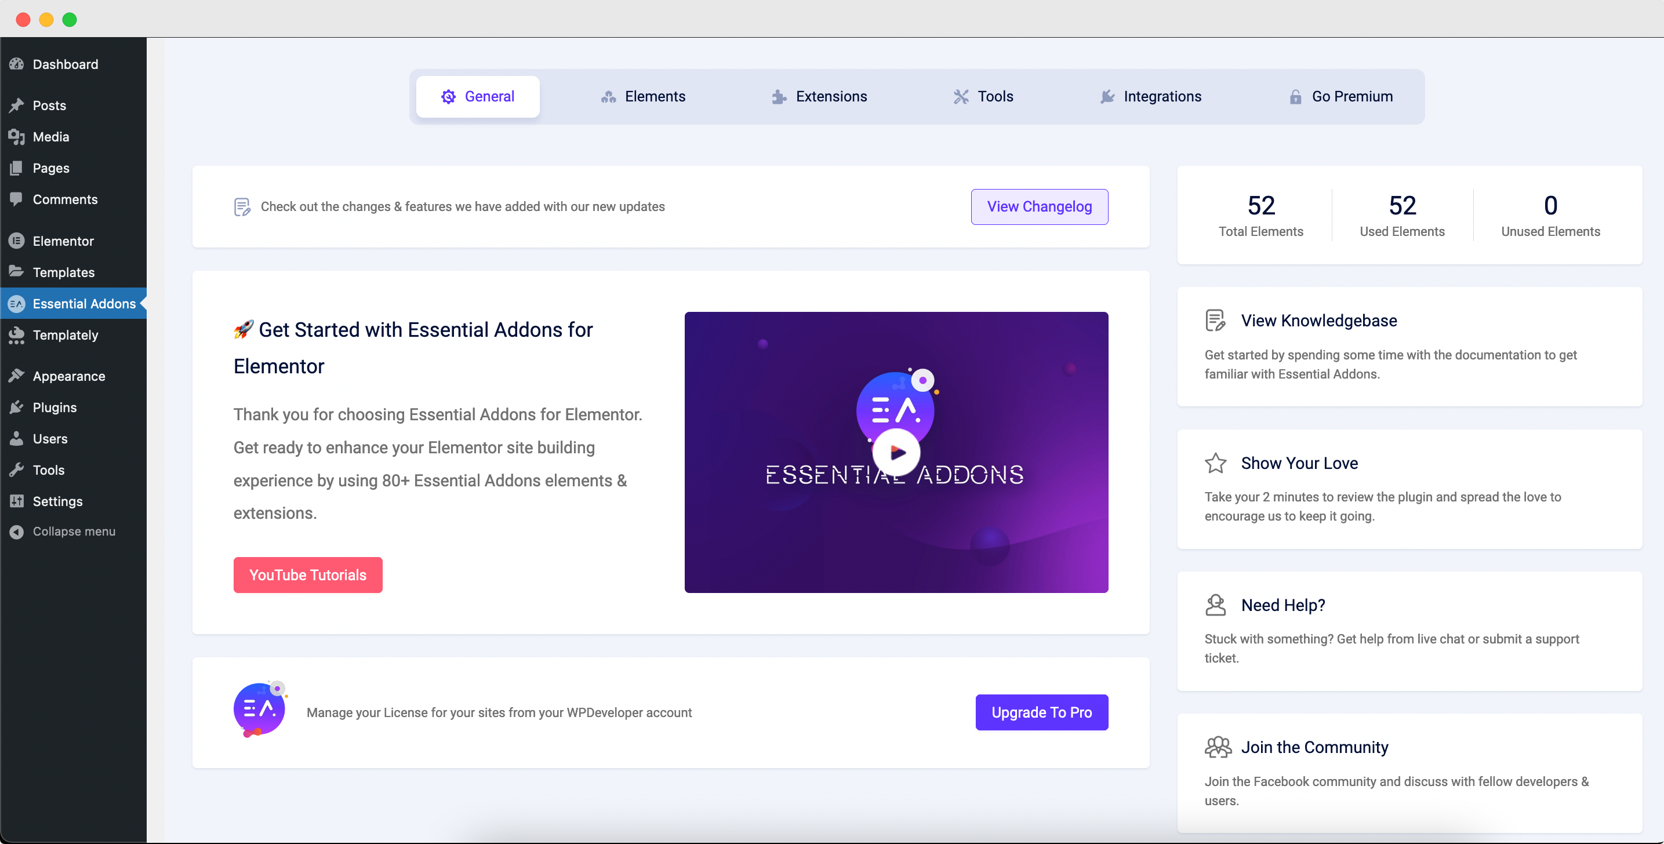Open Plugins menu item

coord(74,407)
